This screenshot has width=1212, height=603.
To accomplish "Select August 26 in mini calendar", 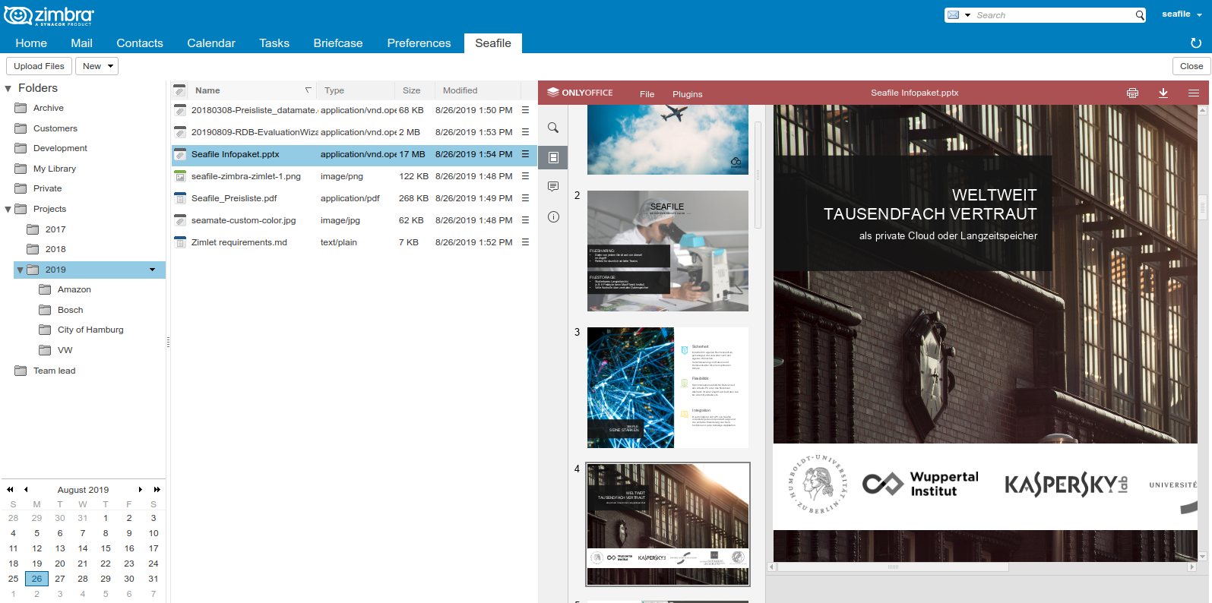I will (x=36, y=579).
